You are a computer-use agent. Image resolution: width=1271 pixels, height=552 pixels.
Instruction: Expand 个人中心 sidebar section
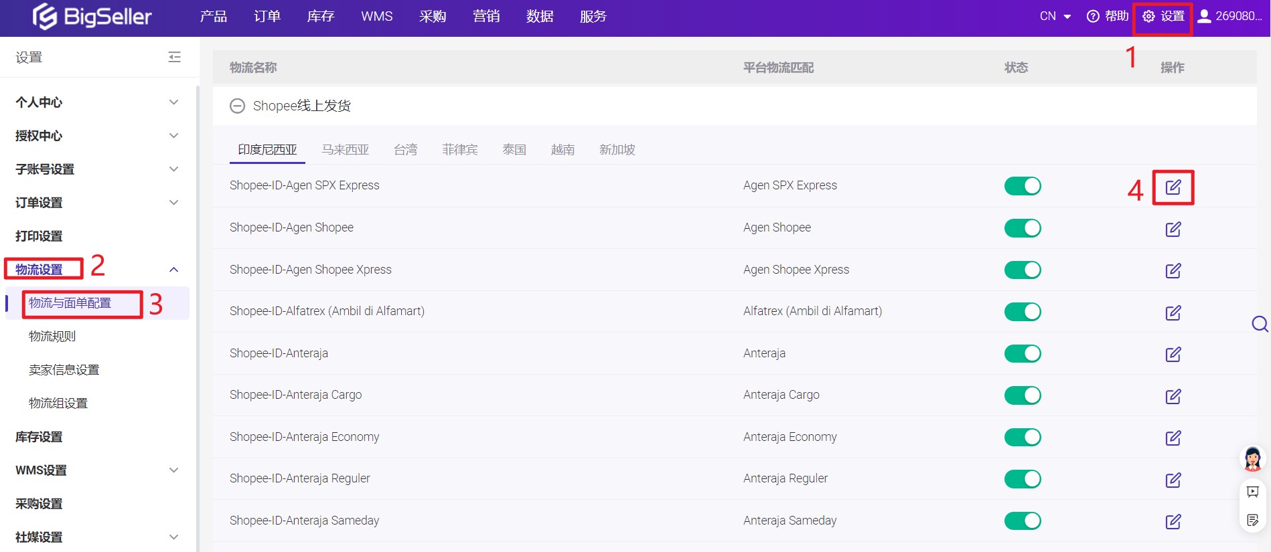pyautogui.click(x=173, y=102)
